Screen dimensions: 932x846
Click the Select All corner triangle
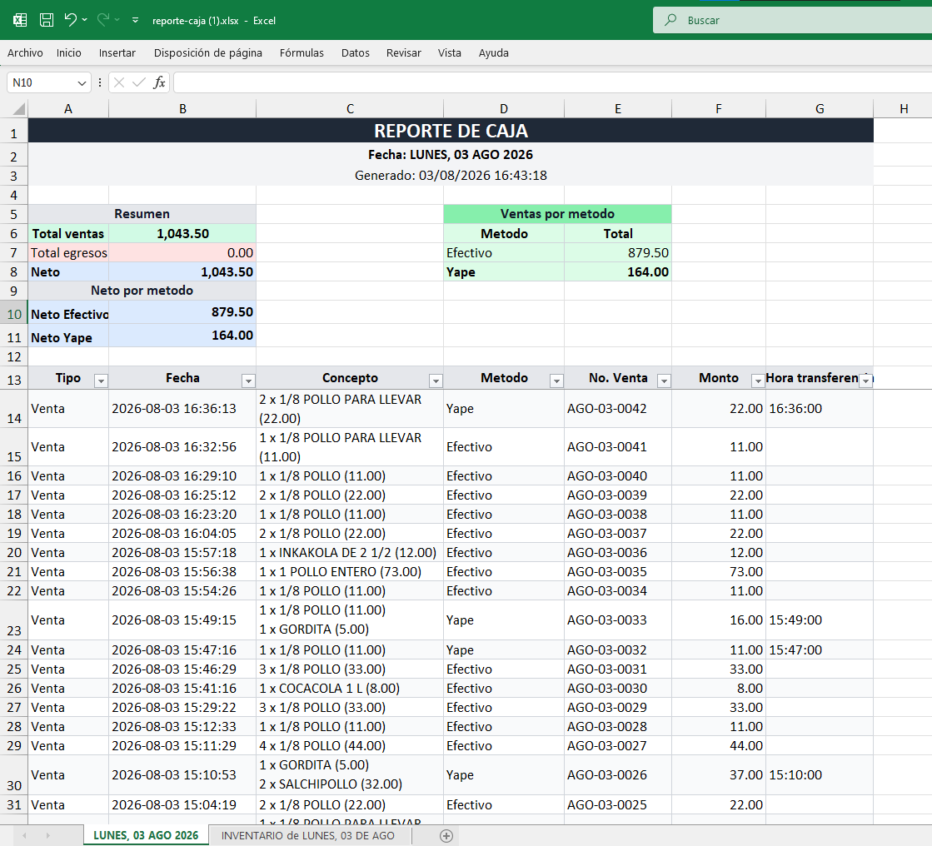tap(20, 109)
